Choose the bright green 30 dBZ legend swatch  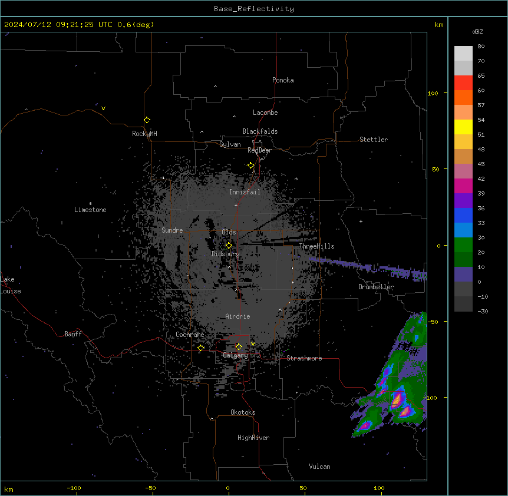tap(463, 245)
